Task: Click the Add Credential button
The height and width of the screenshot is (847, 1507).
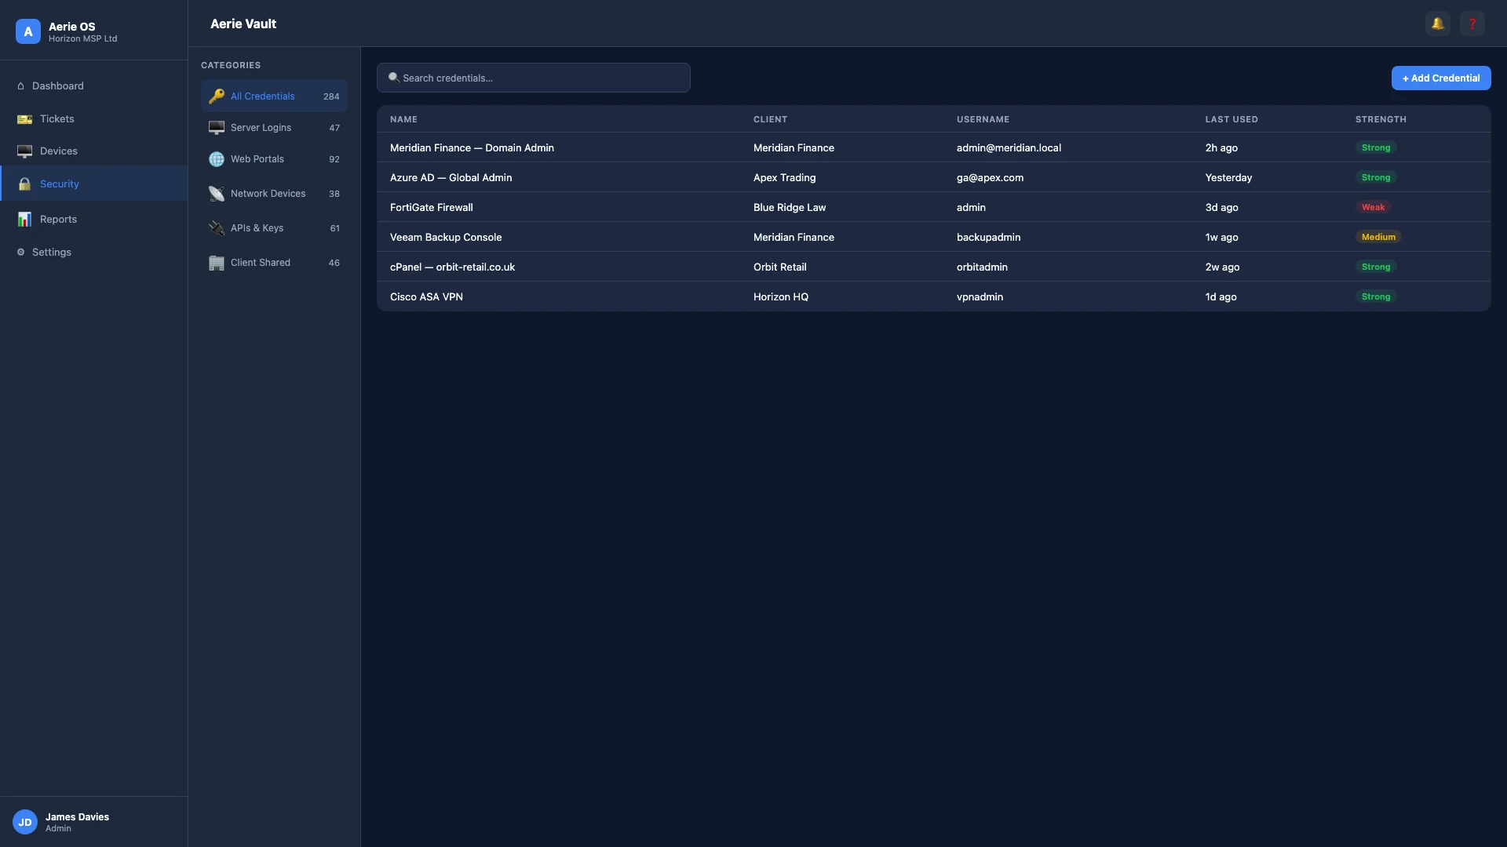Action: click(1441, 78)
